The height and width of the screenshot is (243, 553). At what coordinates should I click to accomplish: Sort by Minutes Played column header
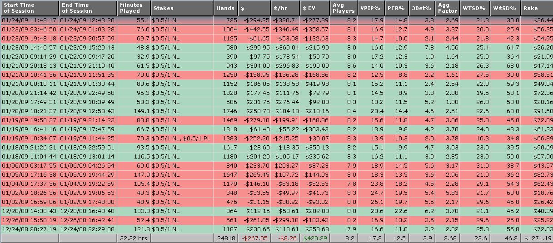click(x=134, y=8)
